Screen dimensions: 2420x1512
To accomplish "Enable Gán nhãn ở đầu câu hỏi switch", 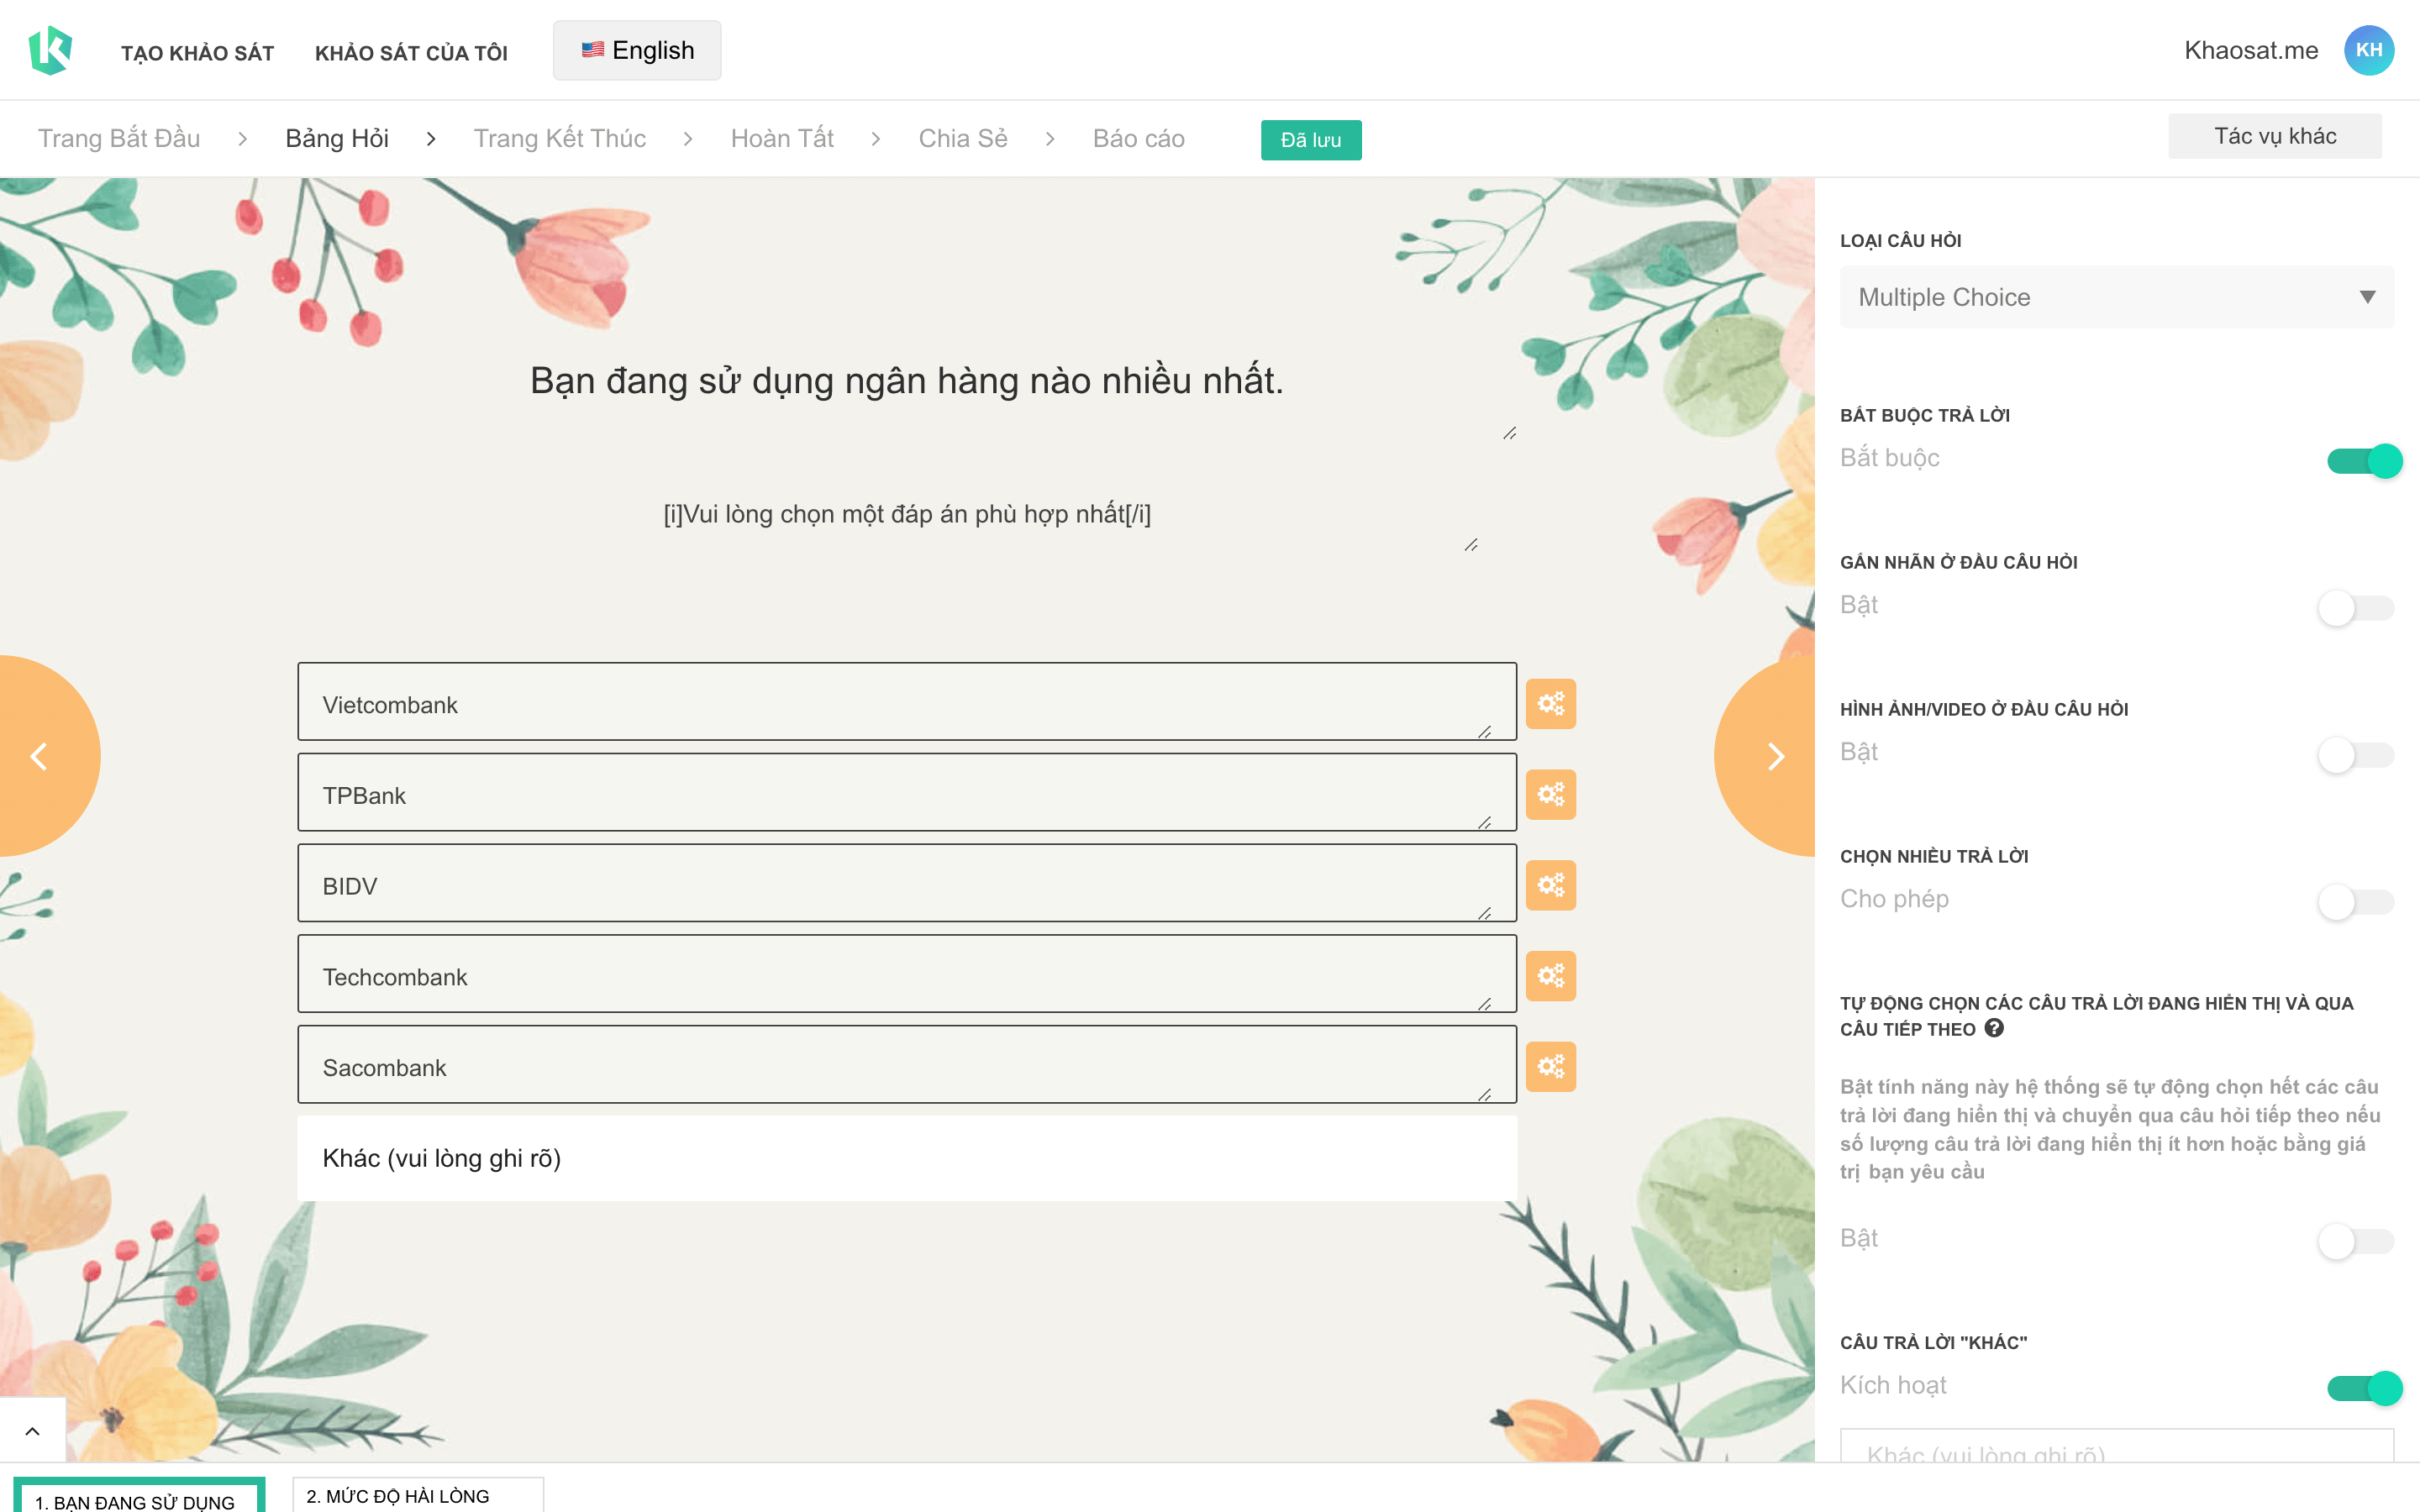I will 2356,608.
